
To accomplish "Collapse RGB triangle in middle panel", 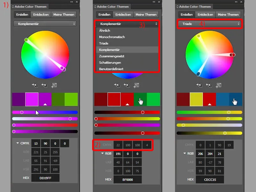I will coord(102,153).
